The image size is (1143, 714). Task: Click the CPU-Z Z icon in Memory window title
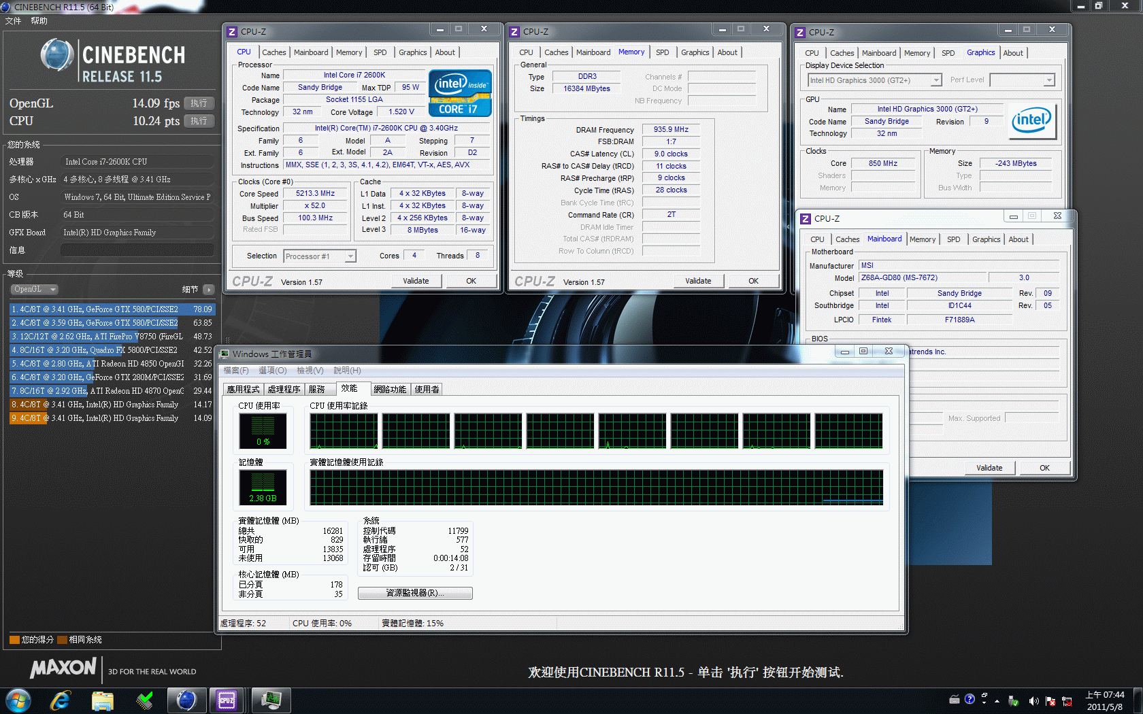point(515,32)
